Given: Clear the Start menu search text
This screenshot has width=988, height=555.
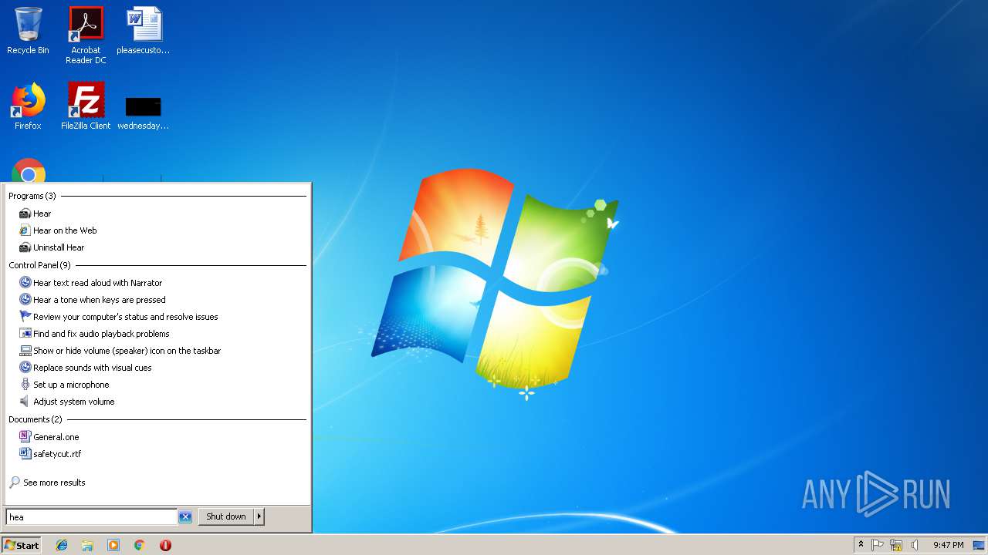Looking at the screenshot, I should pos(185,517).
